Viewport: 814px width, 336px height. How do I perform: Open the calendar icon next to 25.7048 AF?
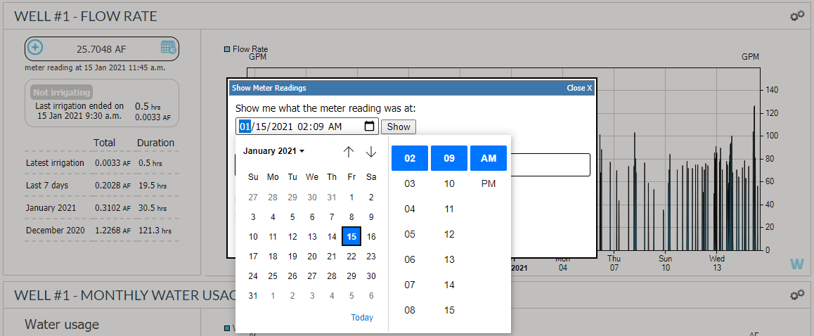(168, 48)
